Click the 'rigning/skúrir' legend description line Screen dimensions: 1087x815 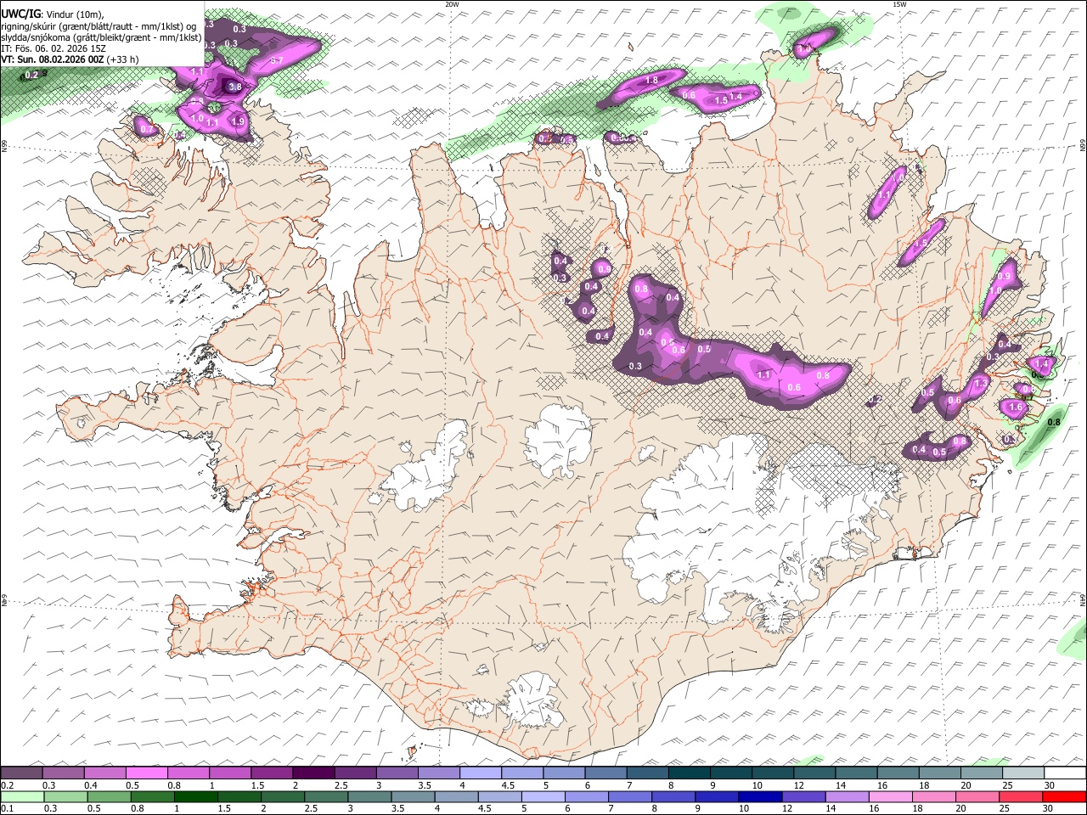click(99, 25)
